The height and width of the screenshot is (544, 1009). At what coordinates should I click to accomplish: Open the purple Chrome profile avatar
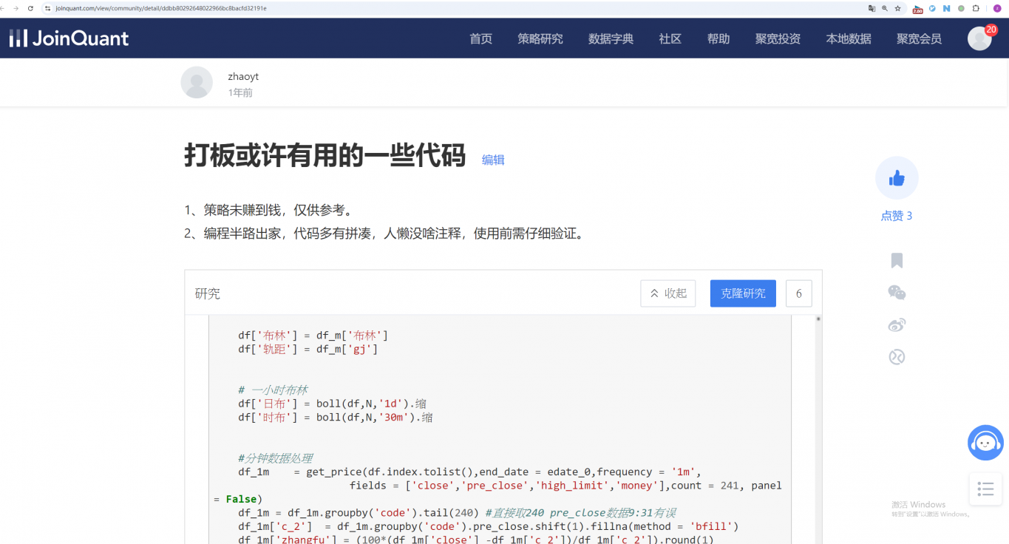[x=996, y=8]
